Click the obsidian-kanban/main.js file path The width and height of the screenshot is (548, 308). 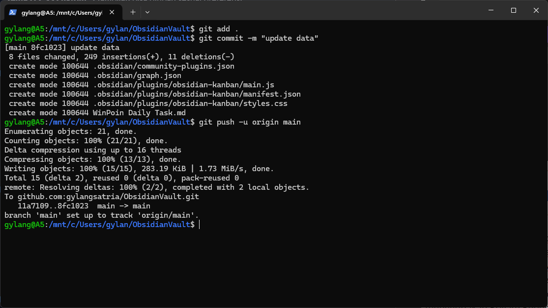(184, 85)
